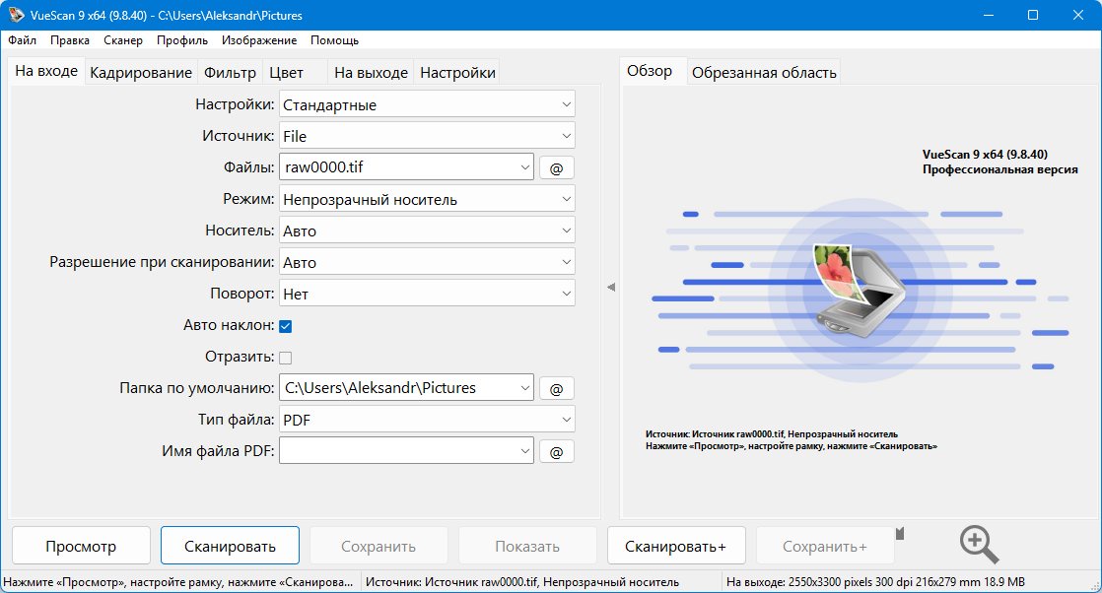The image size is (1102, 593).
Task: Open the Тип файла dropdown set to PDF
Action: [x=427, y=420]
